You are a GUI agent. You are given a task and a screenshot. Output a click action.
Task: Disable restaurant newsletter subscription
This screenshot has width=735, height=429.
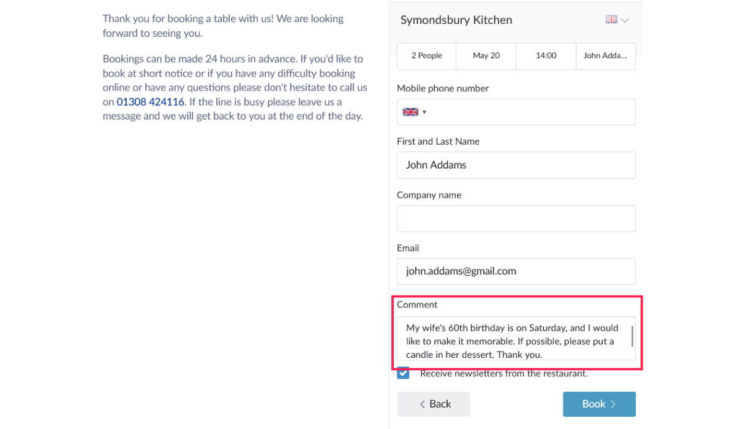click(403, 373)
